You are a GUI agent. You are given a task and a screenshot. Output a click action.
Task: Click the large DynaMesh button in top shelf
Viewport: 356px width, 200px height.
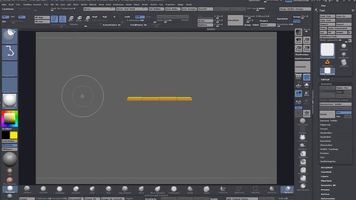tap(235, 20)
